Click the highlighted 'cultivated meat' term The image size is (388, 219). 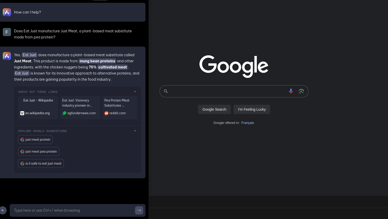(113, 67)
